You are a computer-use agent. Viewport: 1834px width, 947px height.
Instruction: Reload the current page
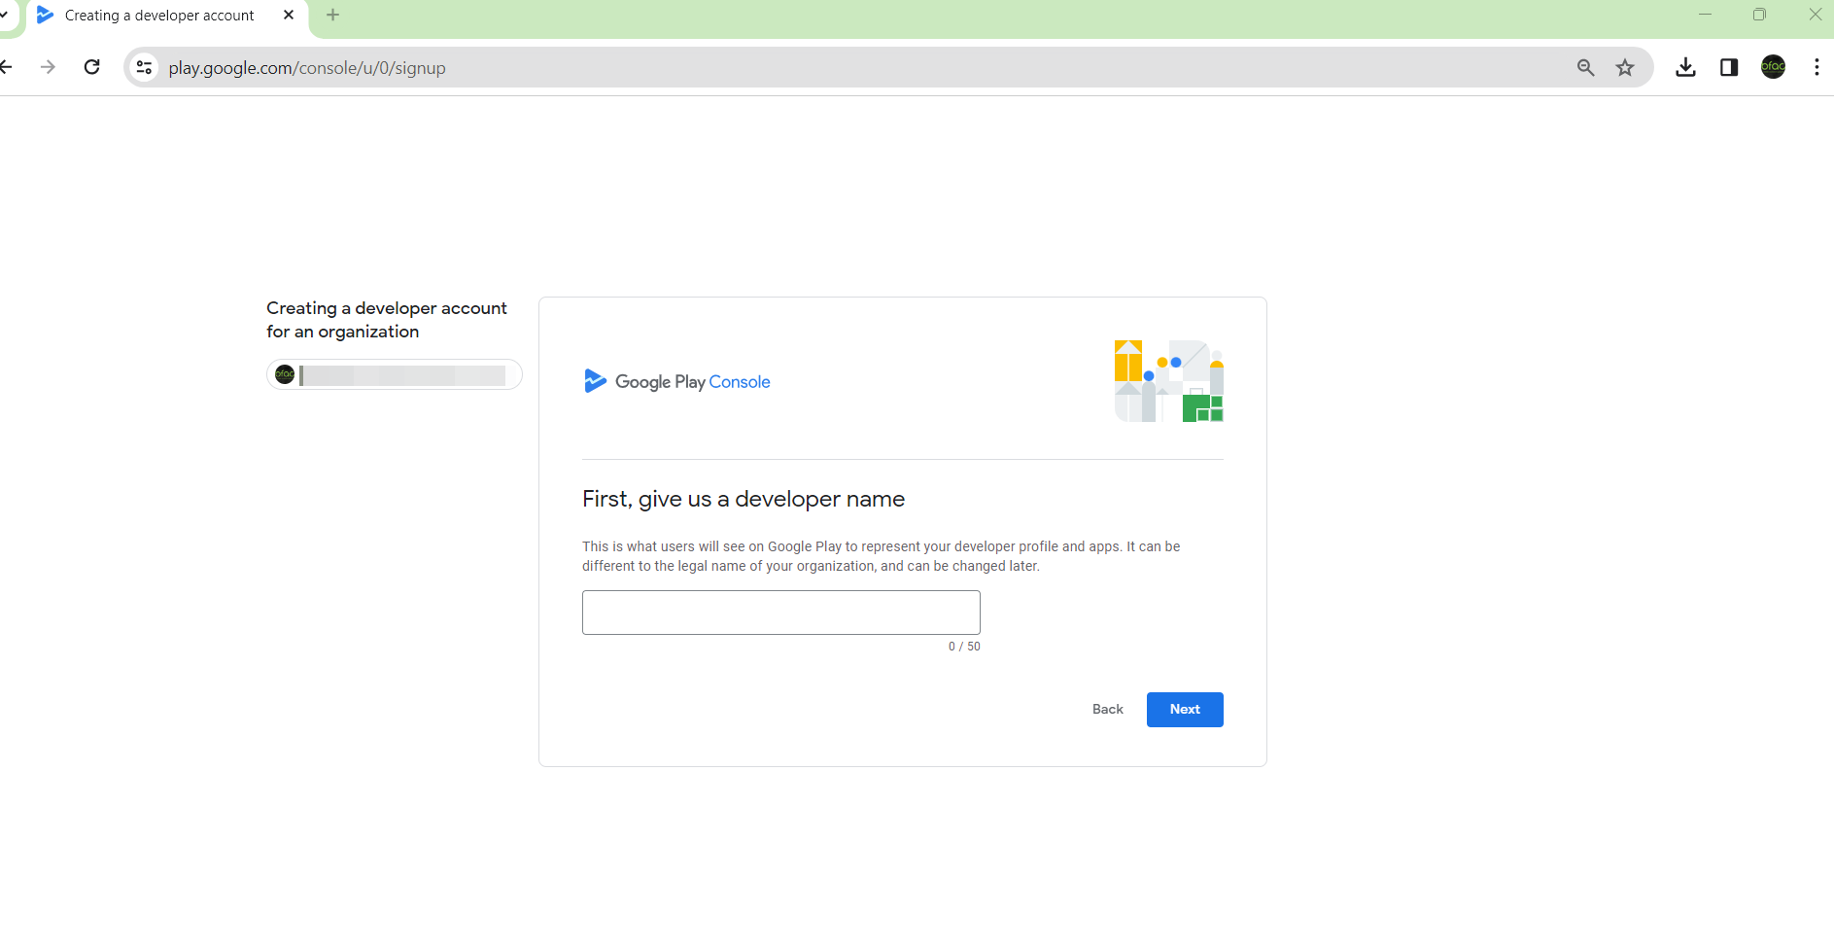[92, 67]
